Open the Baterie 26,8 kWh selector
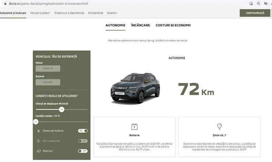This screenshot has height=162, width=272. point(48,82)
